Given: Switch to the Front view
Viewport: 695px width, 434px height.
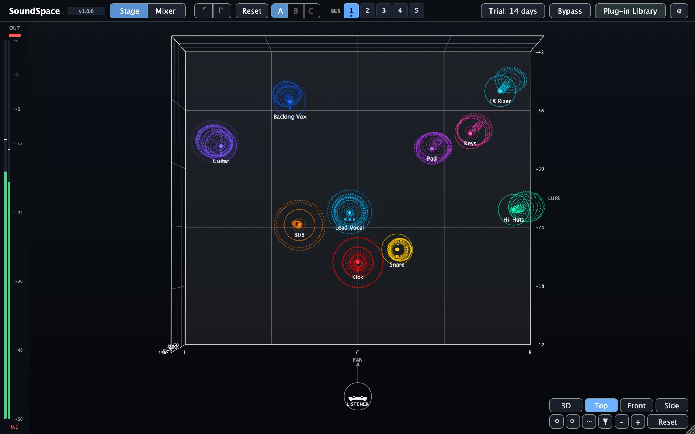Looking at the screenshot, I should click(636, 405).
